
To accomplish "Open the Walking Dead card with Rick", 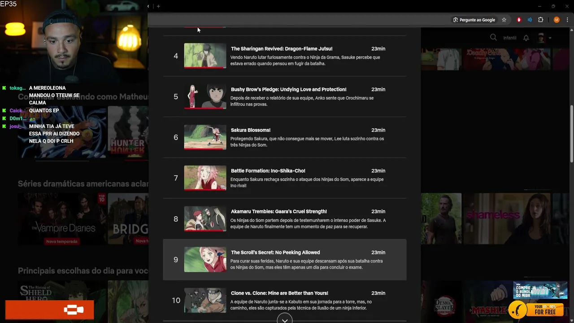I will pyautogui.click(x=441, y=218).
